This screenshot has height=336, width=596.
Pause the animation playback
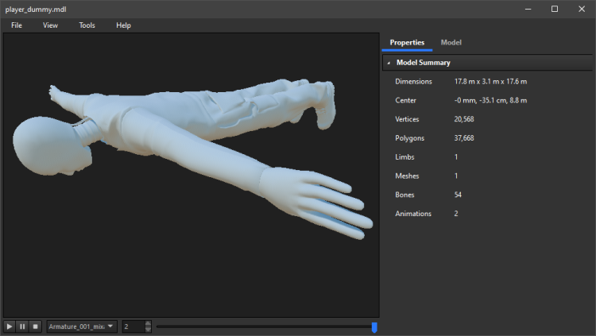22,326
